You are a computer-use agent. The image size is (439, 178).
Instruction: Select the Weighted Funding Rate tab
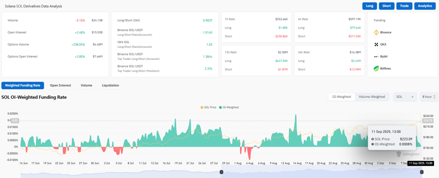(23, 85)
